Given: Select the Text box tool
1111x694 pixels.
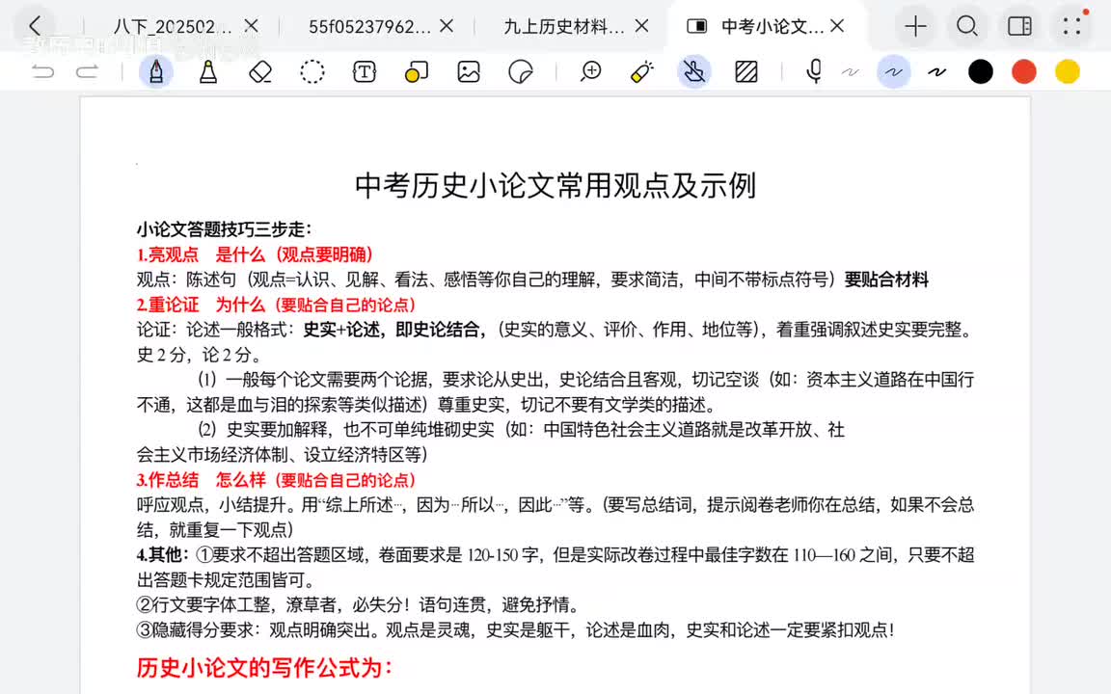Looking at the screenshot, I should 365,71.
